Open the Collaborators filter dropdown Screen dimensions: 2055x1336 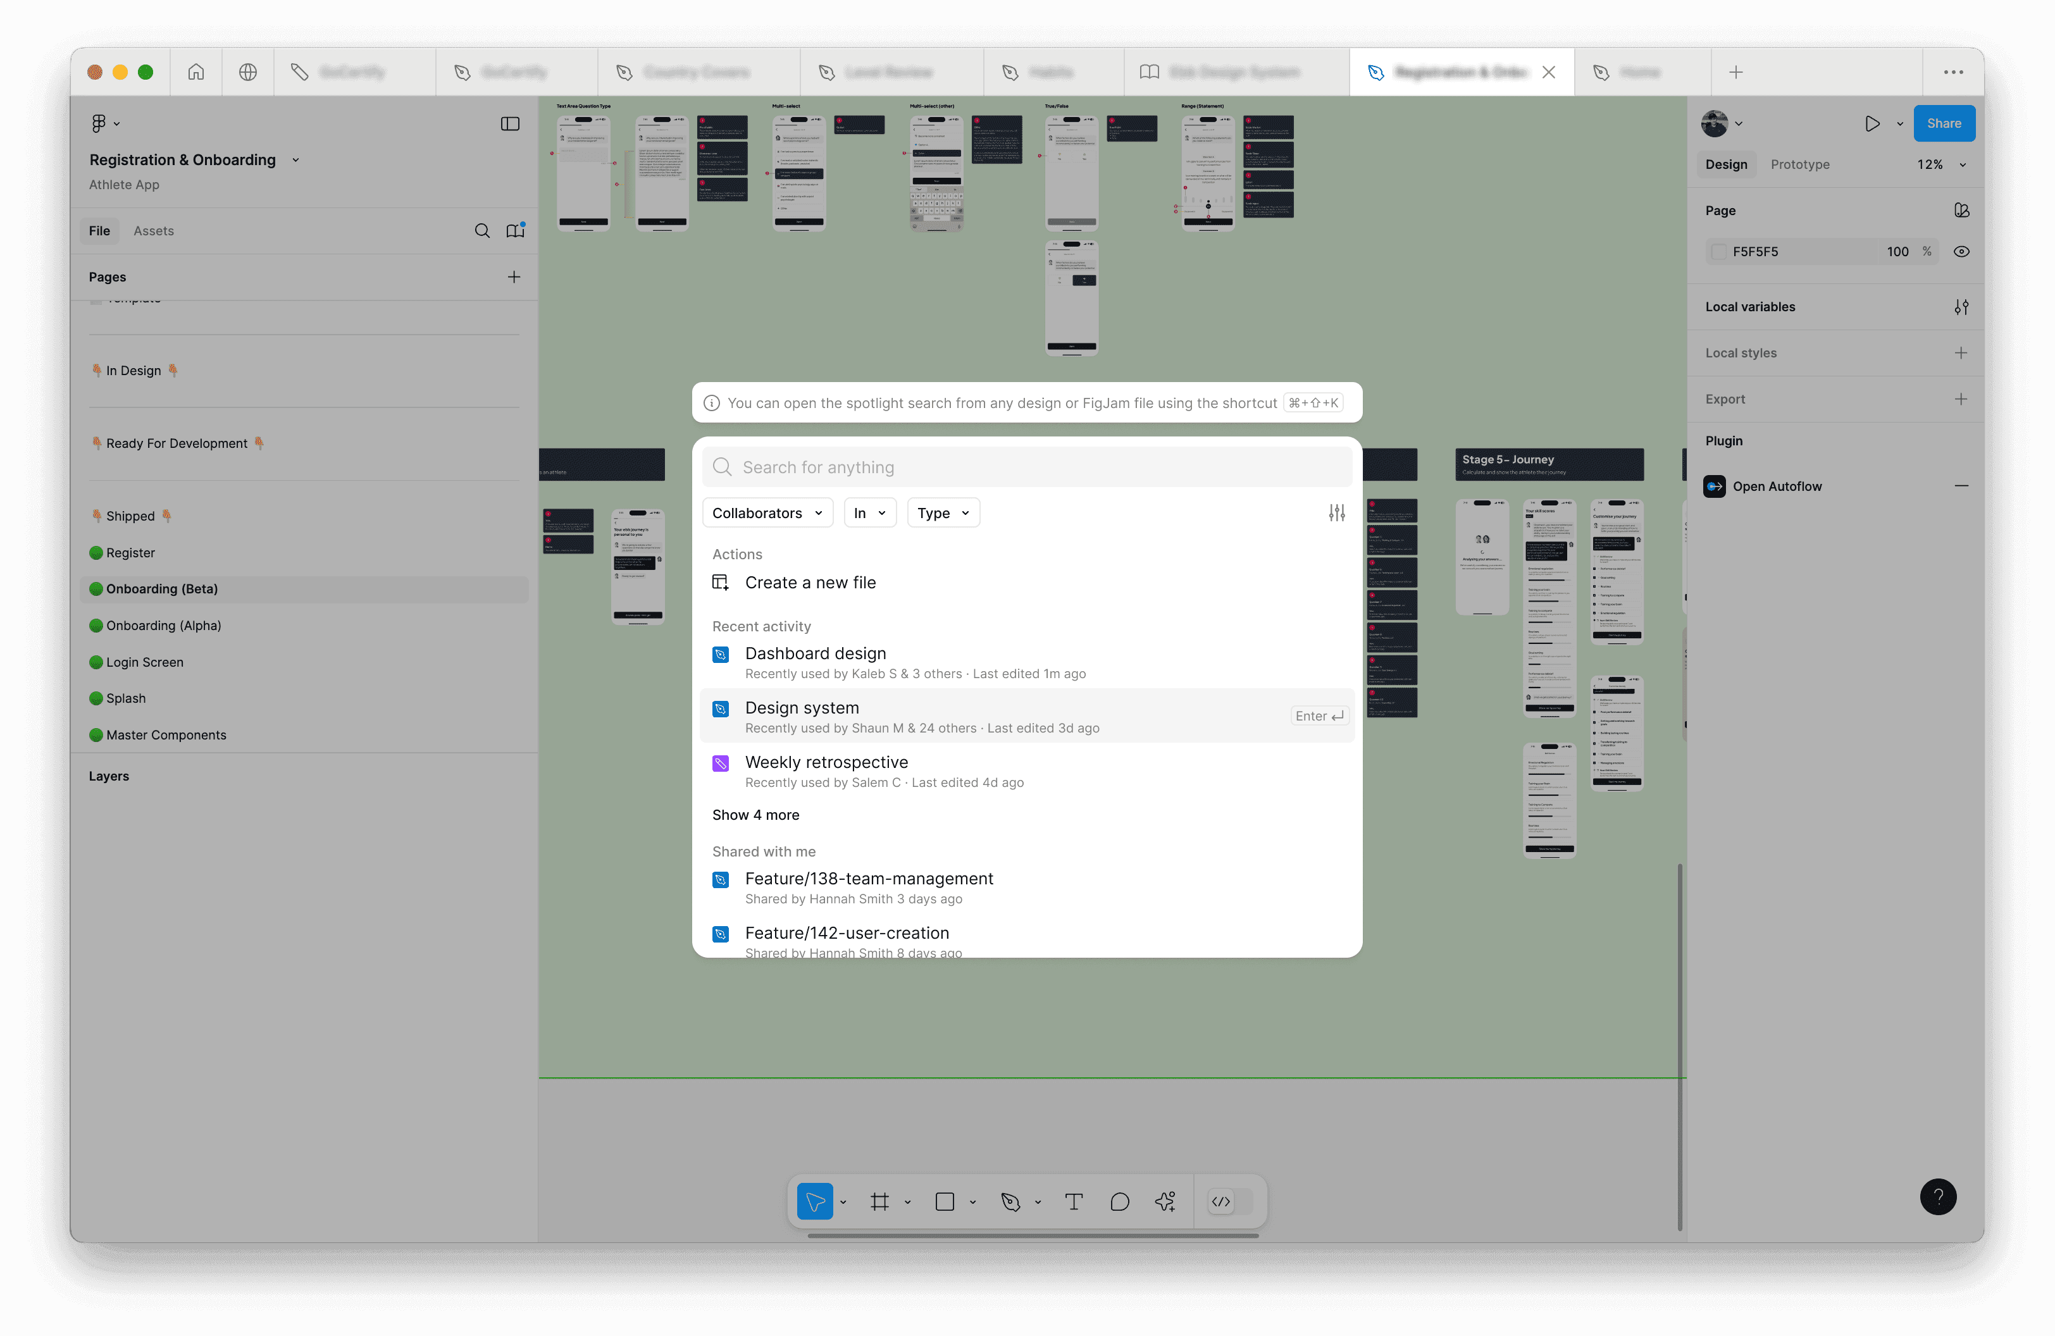pyautogui.click(x=767, y=512)
